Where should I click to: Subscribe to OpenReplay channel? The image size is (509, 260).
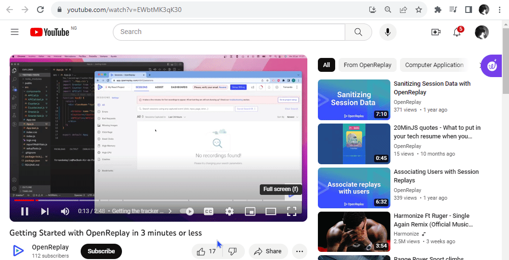(101, 251)
